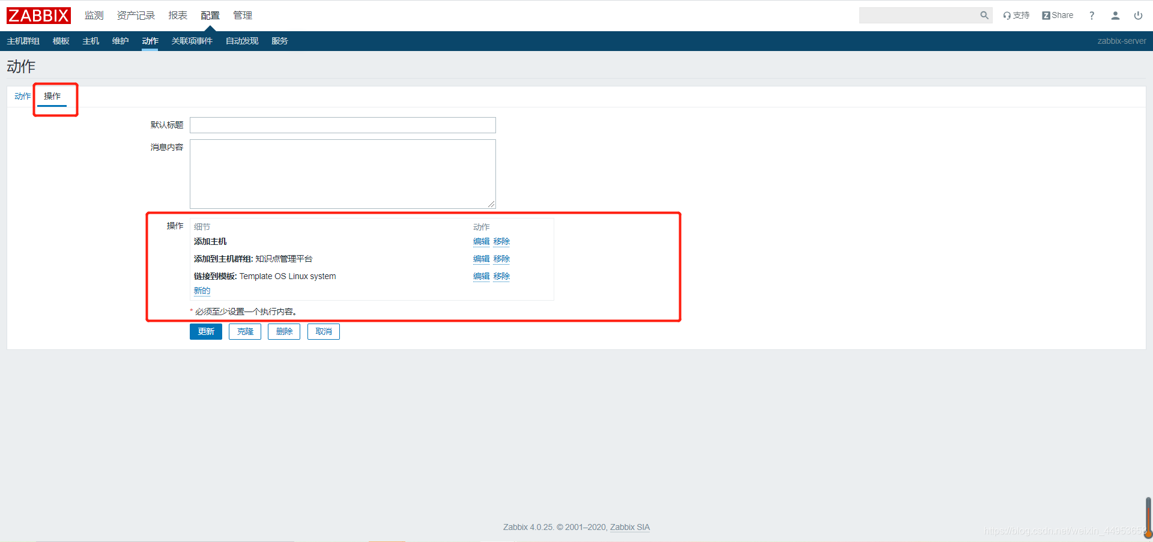Image resolution: width=1153 pixels, height=542 pixels.
Task: Click the 删除 button
Action: click(284, 331)
